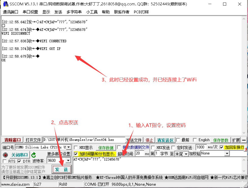
Task: Click the 保存参数 save parameters button
Action: [221, 140]
